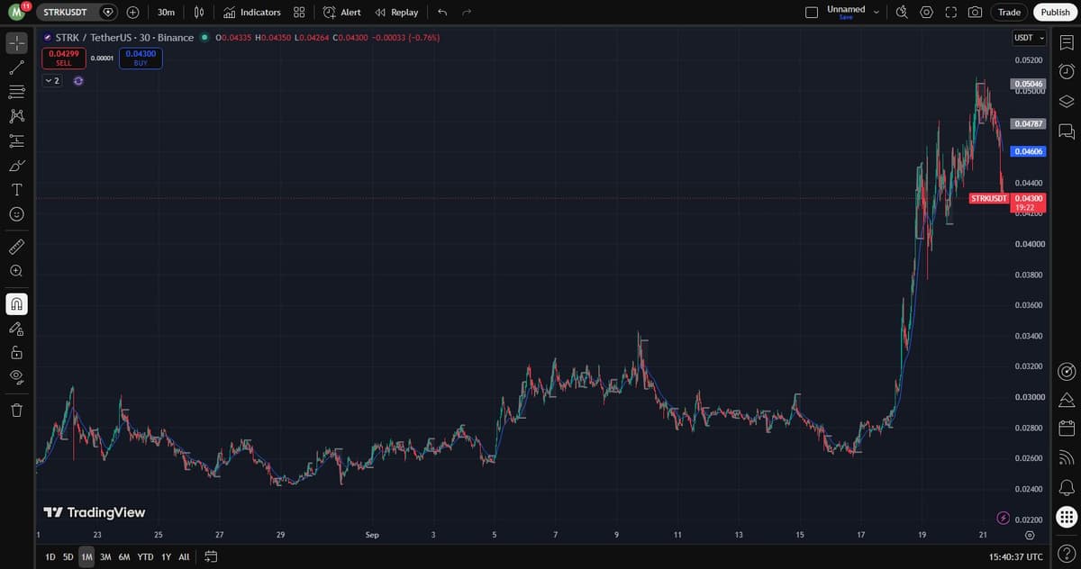Publish the chart idea
Viewport: 1081px width, 569px height.
tap(1056, 13)
